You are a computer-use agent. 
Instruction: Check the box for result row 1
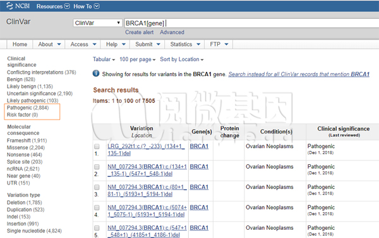coord(97,147)
